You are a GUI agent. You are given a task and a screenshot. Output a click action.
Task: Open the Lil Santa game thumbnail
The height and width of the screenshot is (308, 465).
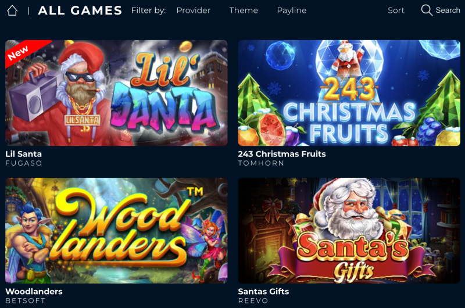pyautogui.click(x=116, y=93)
